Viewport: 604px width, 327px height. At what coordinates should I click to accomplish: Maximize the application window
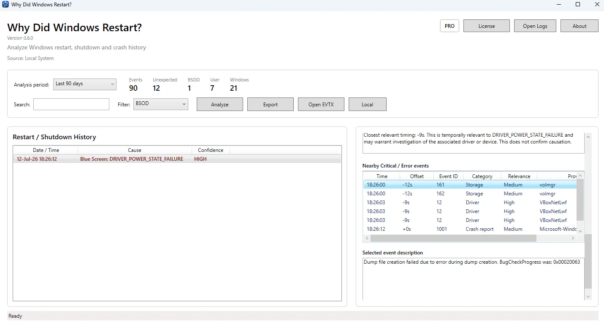coord(578,5)
